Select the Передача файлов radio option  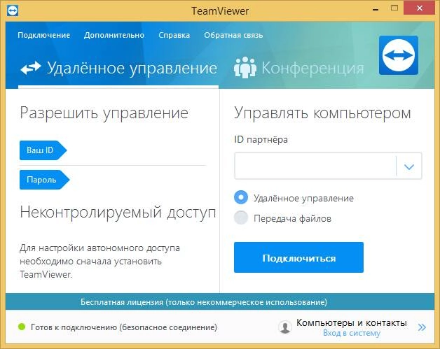pyautogui.click(x=241, y=218)
